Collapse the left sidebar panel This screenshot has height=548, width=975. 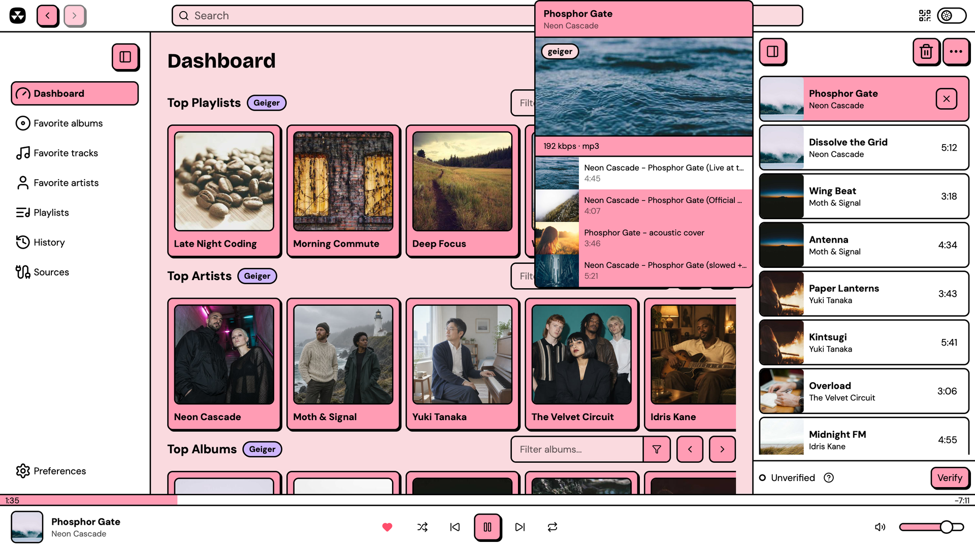tap(125, 57)
